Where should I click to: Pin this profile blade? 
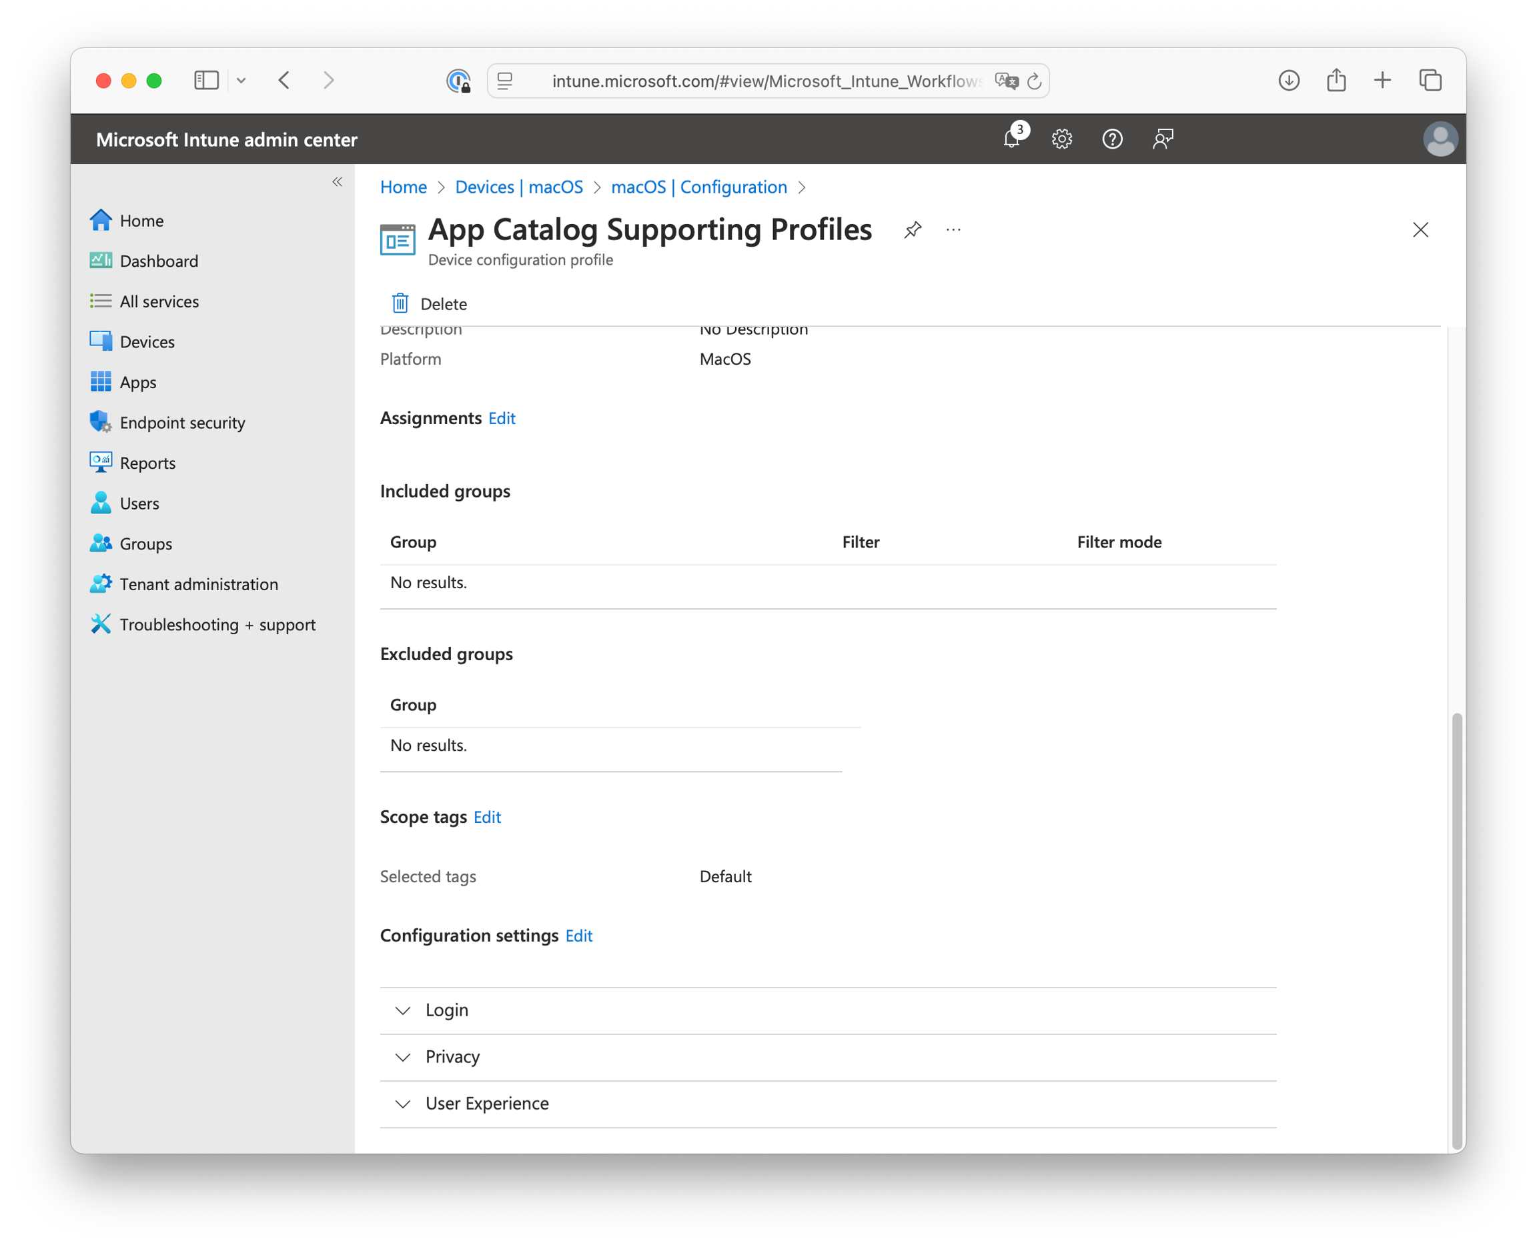913,230
